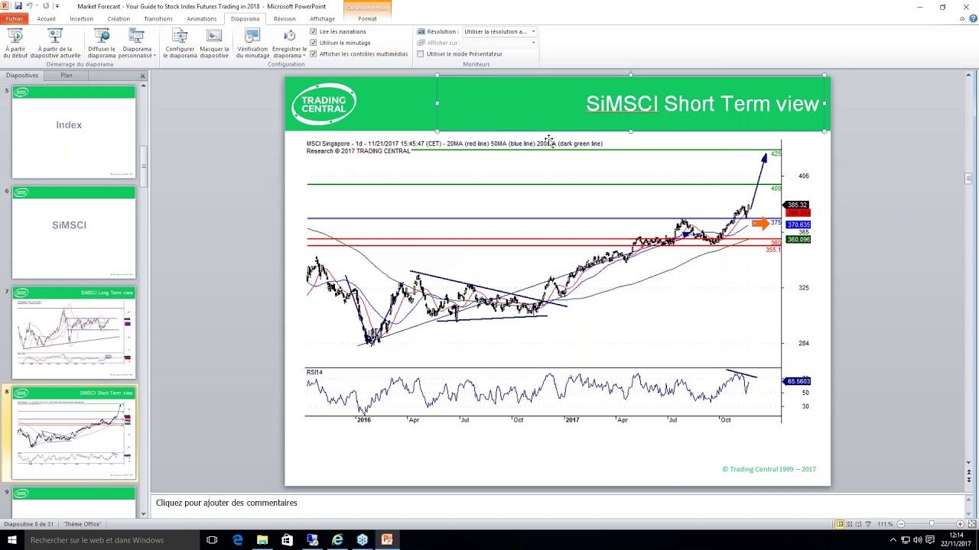Open the Résolution dropdown
The height and width of the screenshot is (550, 979).
pyautogui.click(x=533, y=31)
